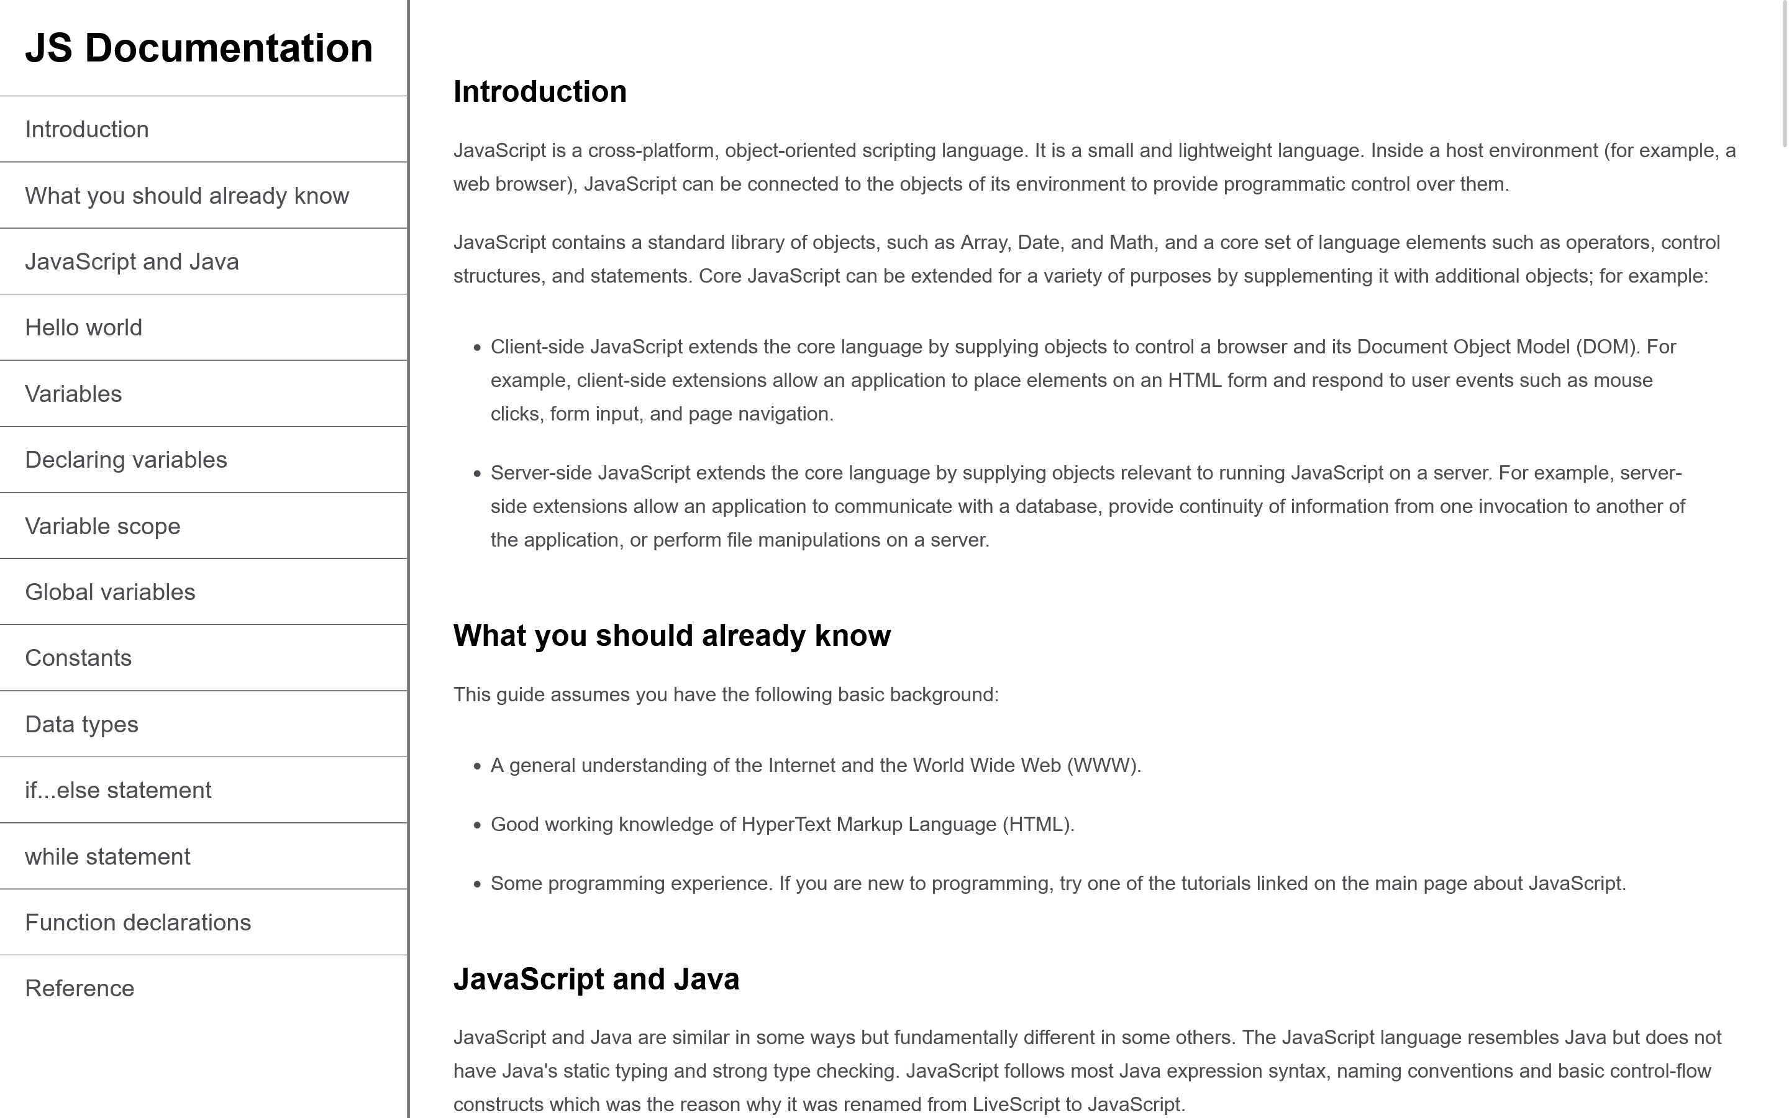Open the Data types page
The width and height of the screenshot is (1789, 1118).
(x=81, y=724)
